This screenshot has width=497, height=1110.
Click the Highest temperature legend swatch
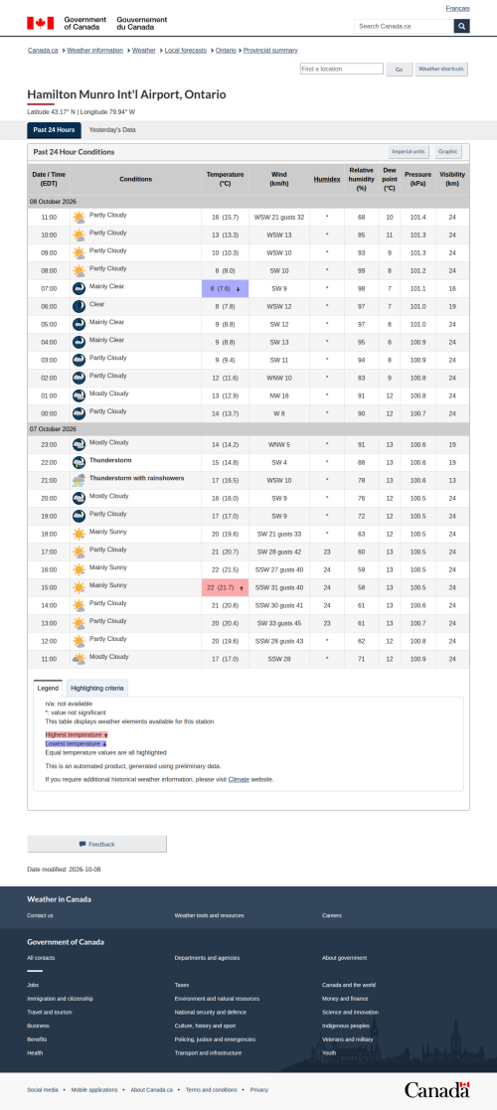(76, 734)
